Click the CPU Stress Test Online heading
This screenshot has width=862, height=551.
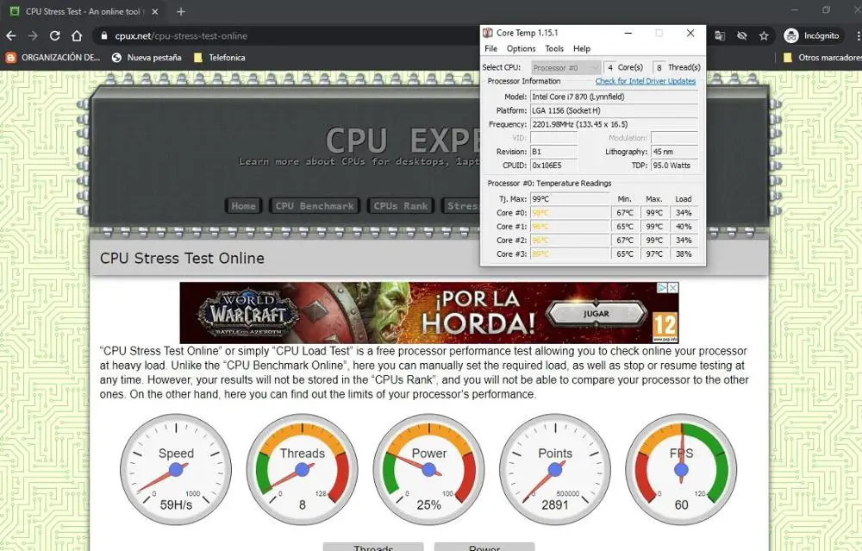pyautogui.click(x=182, y=258)
